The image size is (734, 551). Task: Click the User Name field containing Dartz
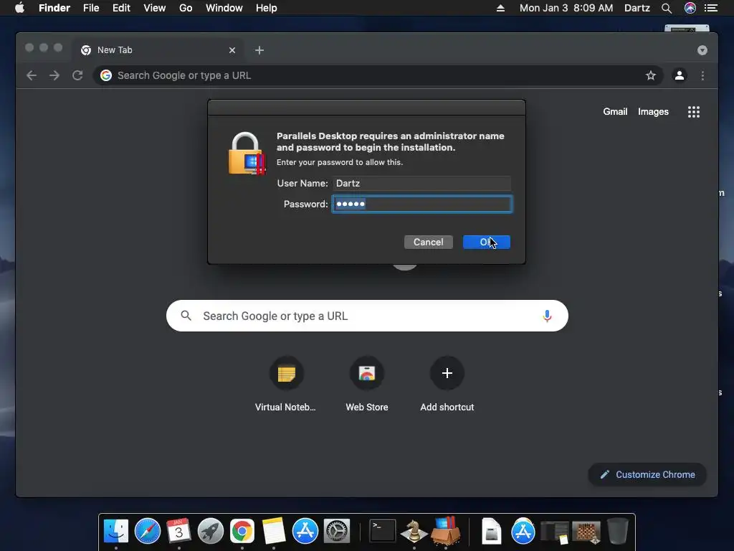pyautogui.click(x=421, y=183)
